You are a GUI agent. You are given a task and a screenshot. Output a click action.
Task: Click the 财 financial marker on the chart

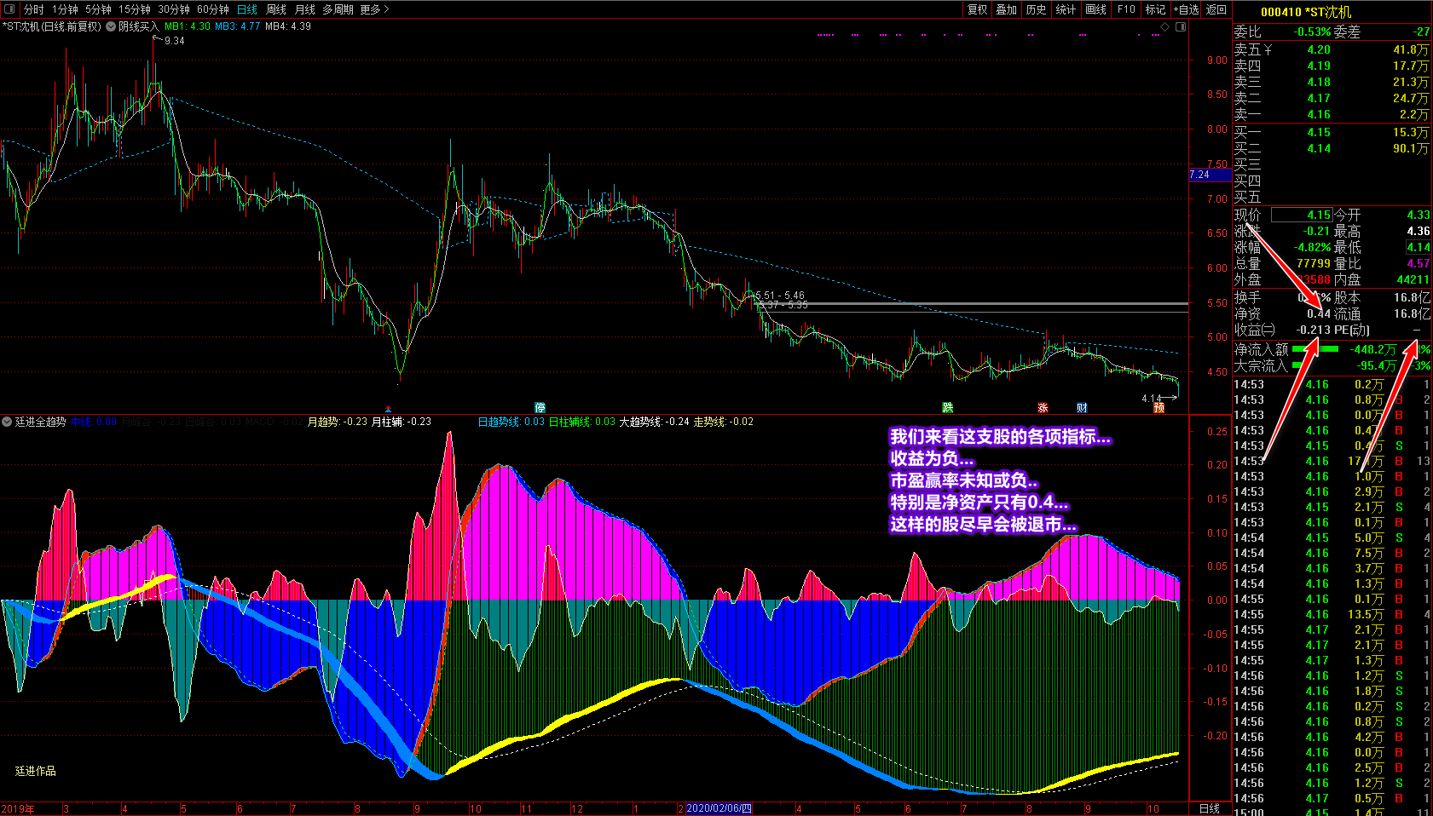pyautogui.click(x=1082, y=407)
